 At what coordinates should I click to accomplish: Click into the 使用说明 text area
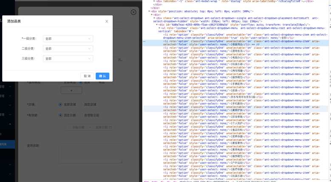coord(91,154)
